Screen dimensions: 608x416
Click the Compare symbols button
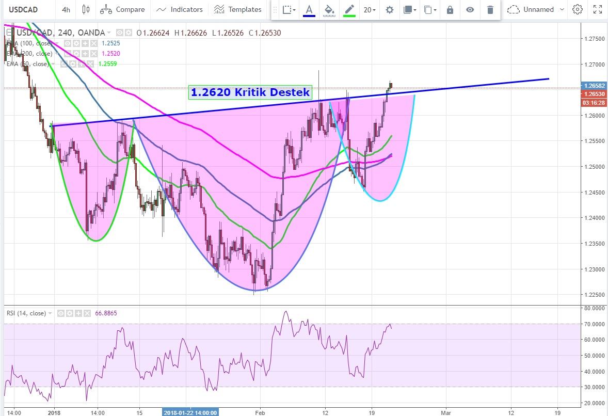[122, 9]
